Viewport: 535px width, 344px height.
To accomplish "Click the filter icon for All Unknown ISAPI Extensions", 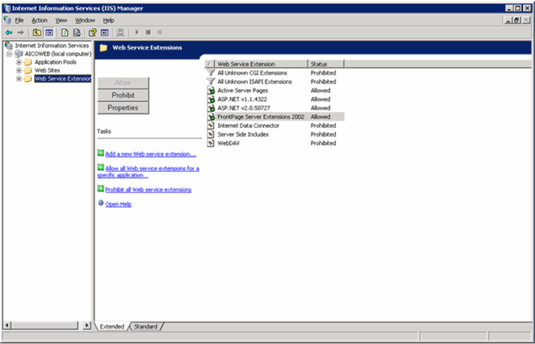I will point(211,82).
